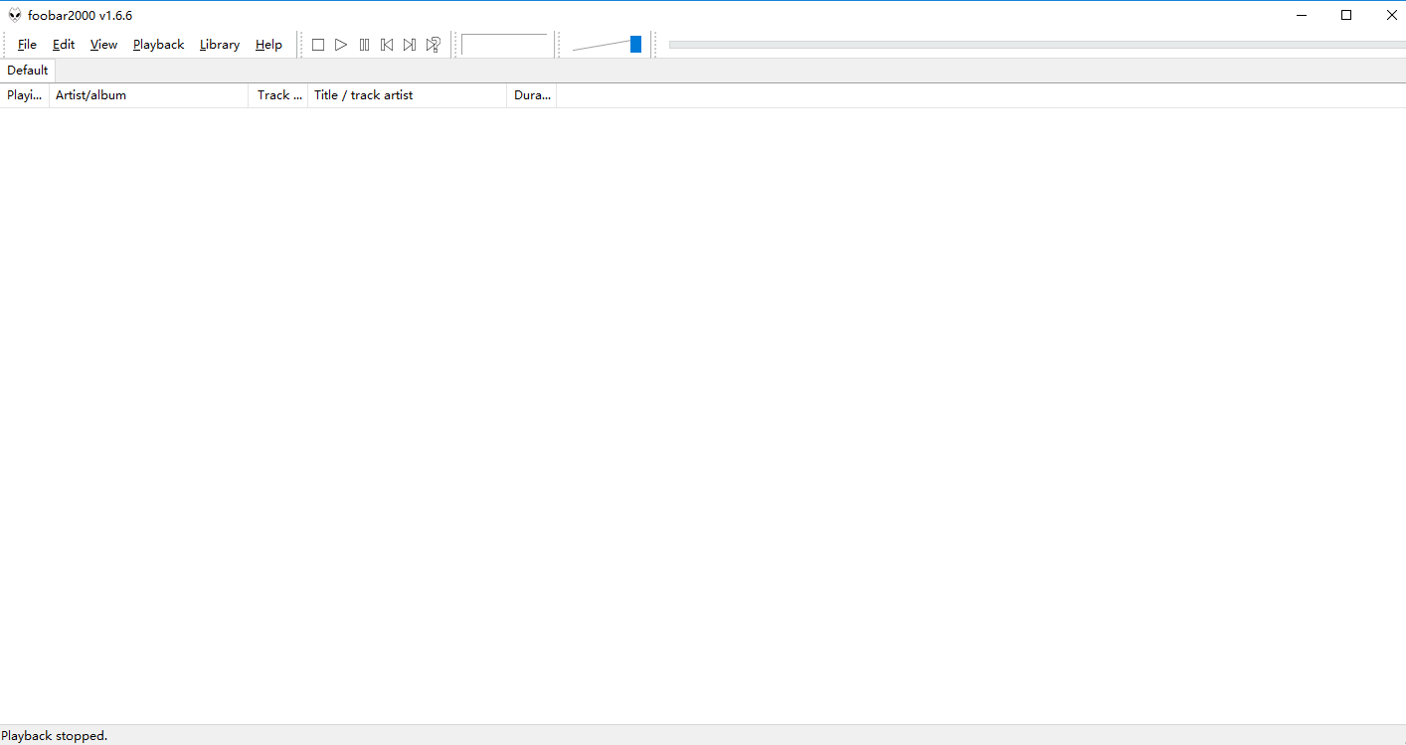The width and height of the screenshot is (1406, 745).
Task: Click the volume slider handle
Action: [634, 44]
